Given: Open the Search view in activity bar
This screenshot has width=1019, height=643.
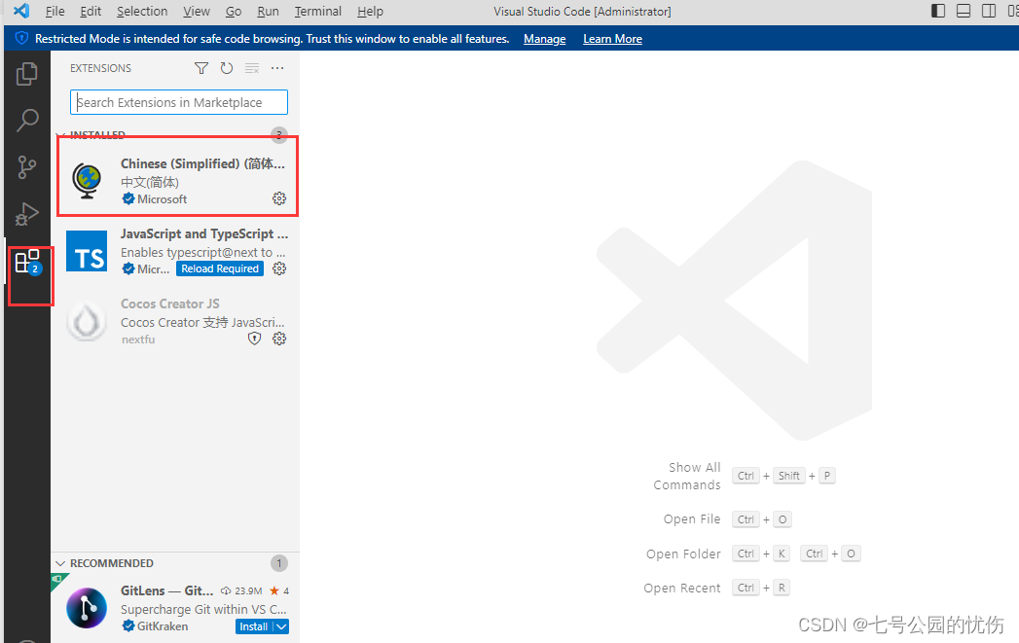Looking at the screenshot, I should [x=26, y=121].
